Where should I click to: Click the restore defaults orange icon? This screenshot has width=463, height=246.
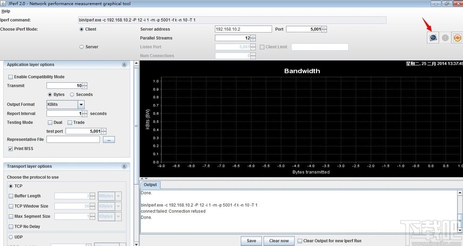pyautogui.click(x=457, y=38)
